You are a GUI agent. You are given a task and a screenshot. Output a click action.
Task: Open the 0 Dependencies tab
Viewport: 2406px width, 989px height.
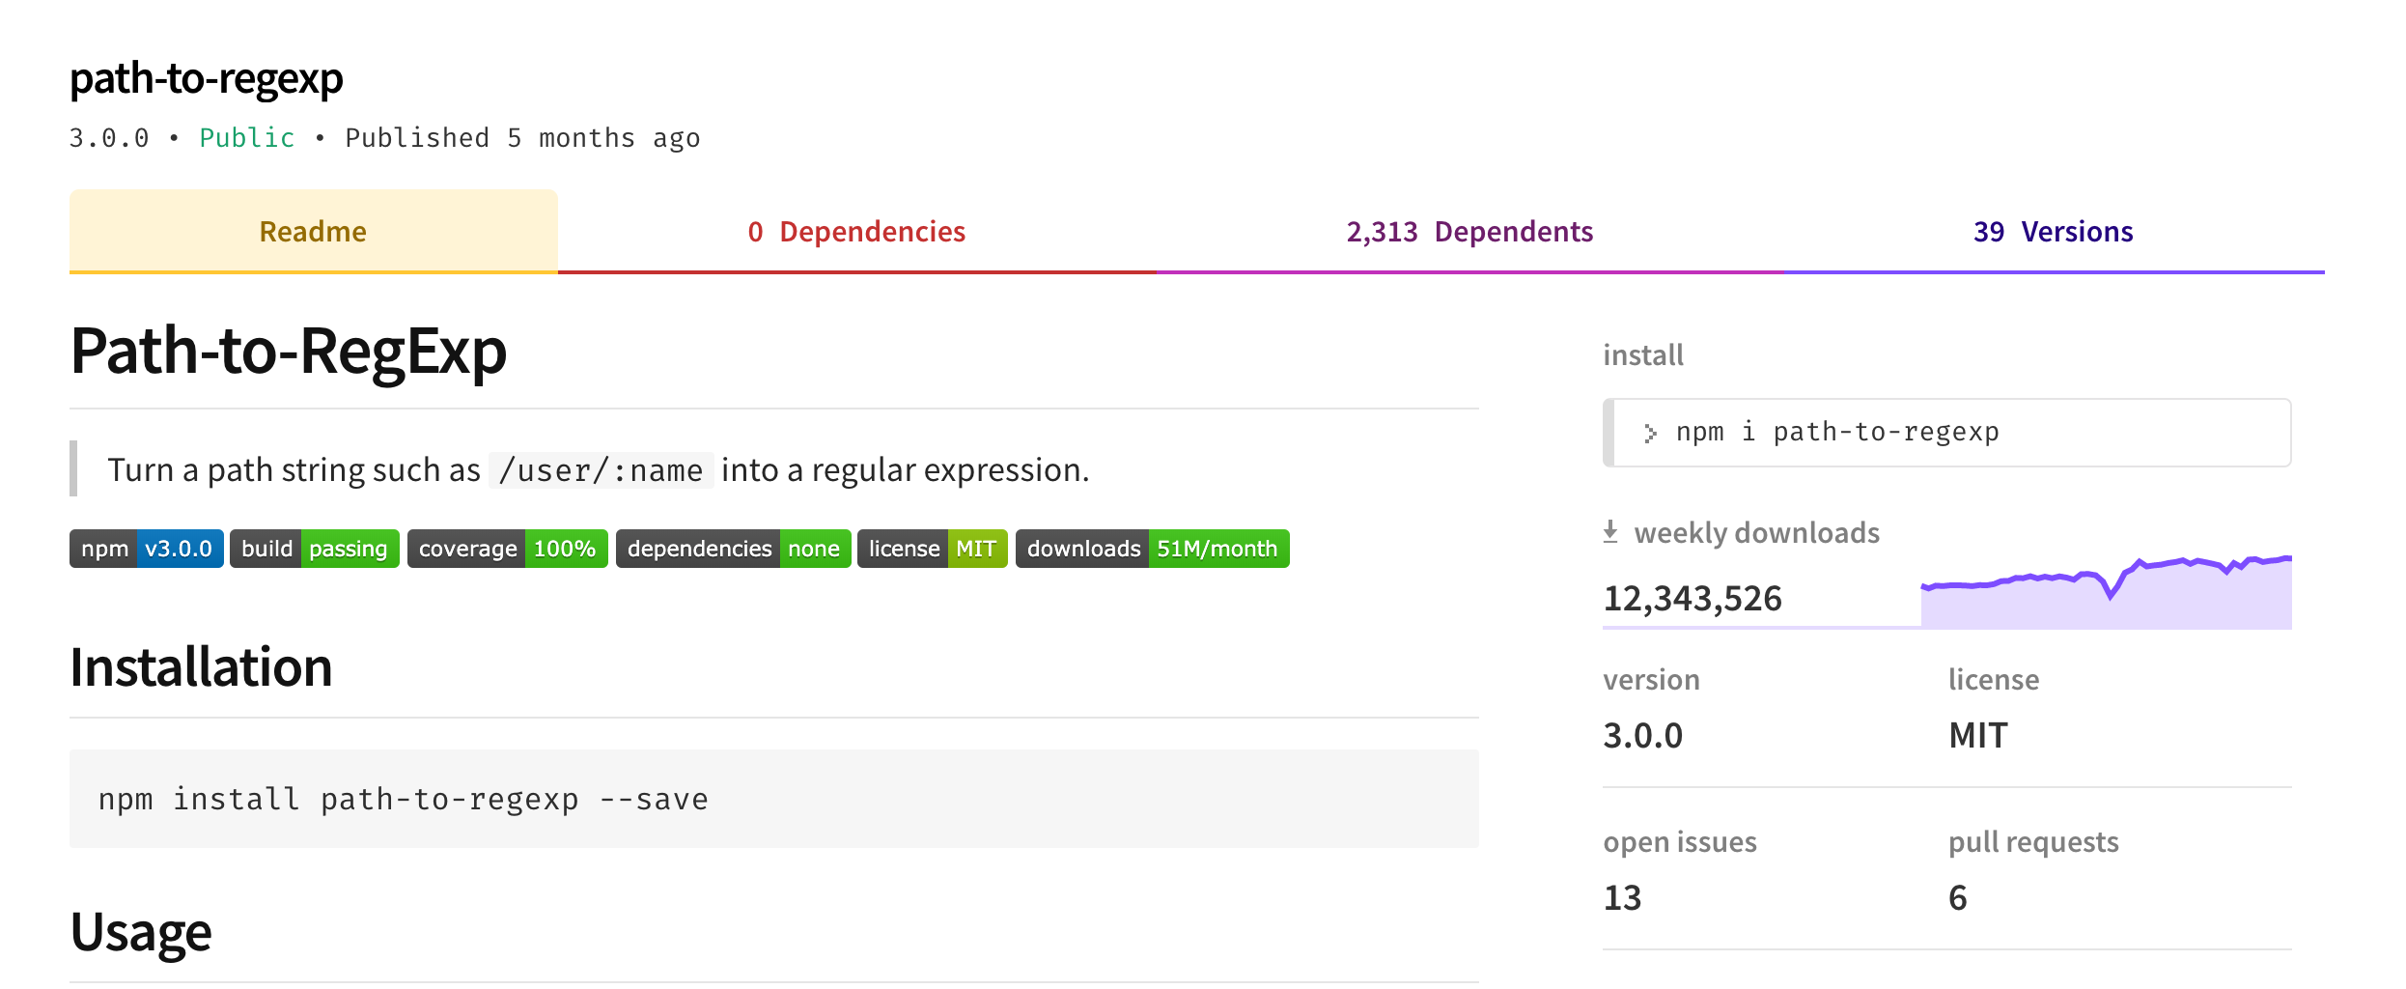pyautogui.click(x=856, y=232)
